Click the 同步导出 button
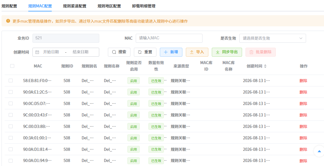Image resolution: width=324 pixels, height=166 pixels. [x=227, y=52]
